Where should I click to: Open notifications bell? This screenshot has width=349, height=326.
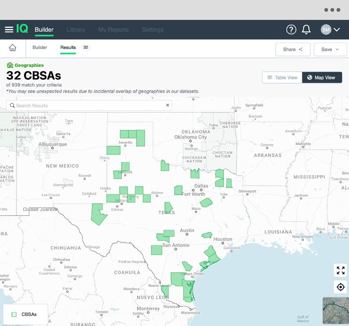306,30
